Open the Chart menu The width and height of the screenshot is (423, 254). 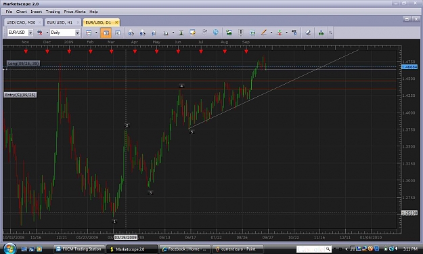click(x=21, y=12)
